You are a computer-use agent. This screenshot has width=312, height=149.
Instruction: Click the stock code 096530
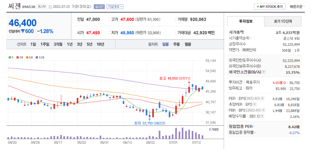pos(29,7)
